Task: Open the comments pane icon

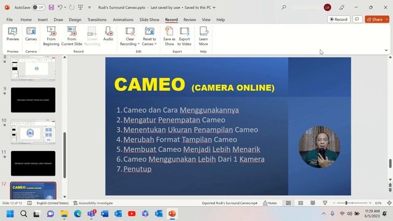Action: pyautogui.click(x=357, y=19)
